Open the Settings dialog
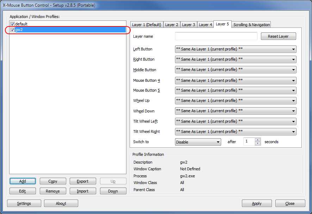 point(24,203)
